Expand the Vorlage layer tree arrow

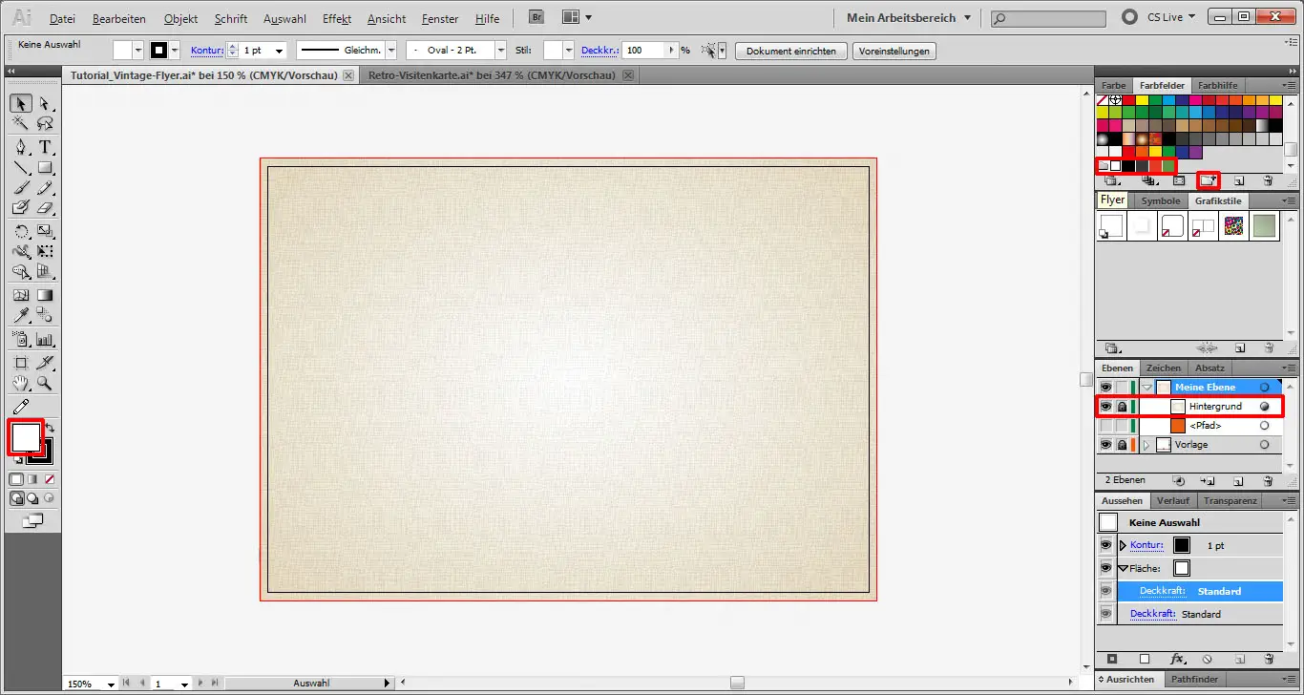tap(1146, 445)
